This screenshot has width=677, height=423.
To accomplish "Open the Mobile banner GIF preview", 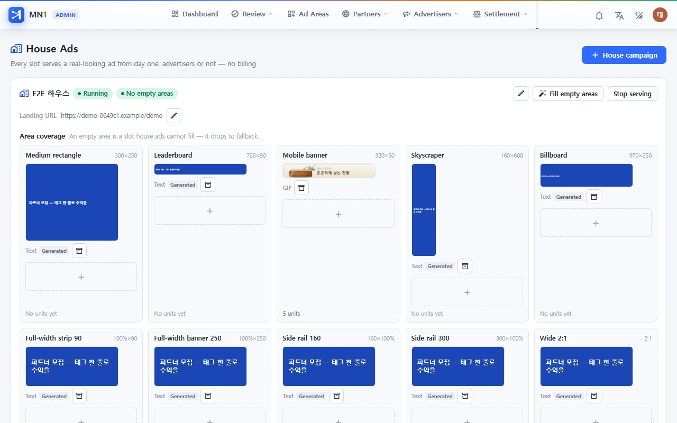I will (x=329, y=171).
